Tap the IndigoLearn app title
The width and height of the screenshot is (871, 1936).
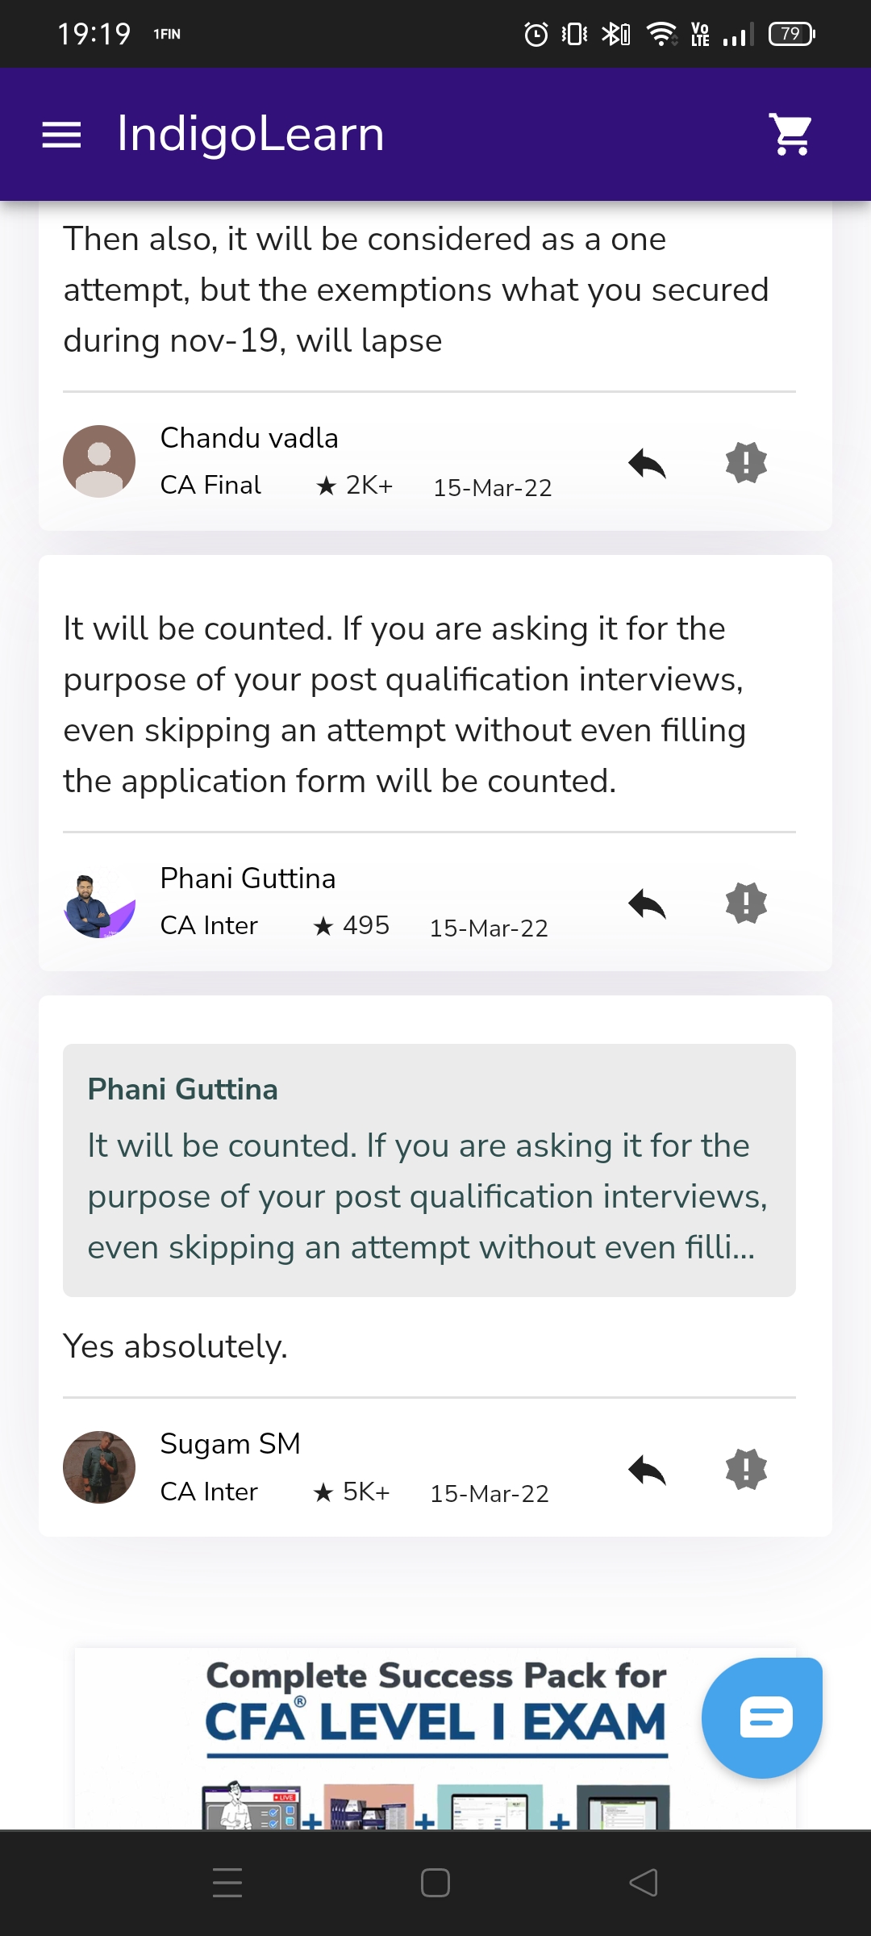pyautogui.click(x=250, y=134)
